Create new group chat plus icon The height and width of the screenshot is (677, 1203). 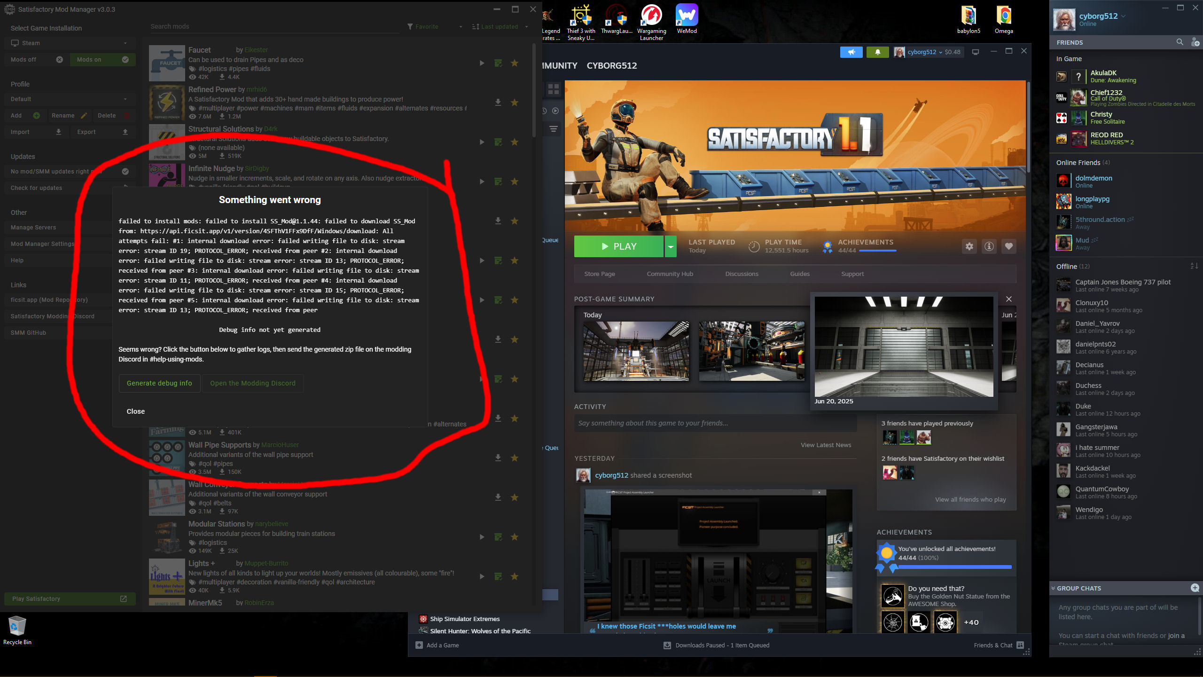1195,588
